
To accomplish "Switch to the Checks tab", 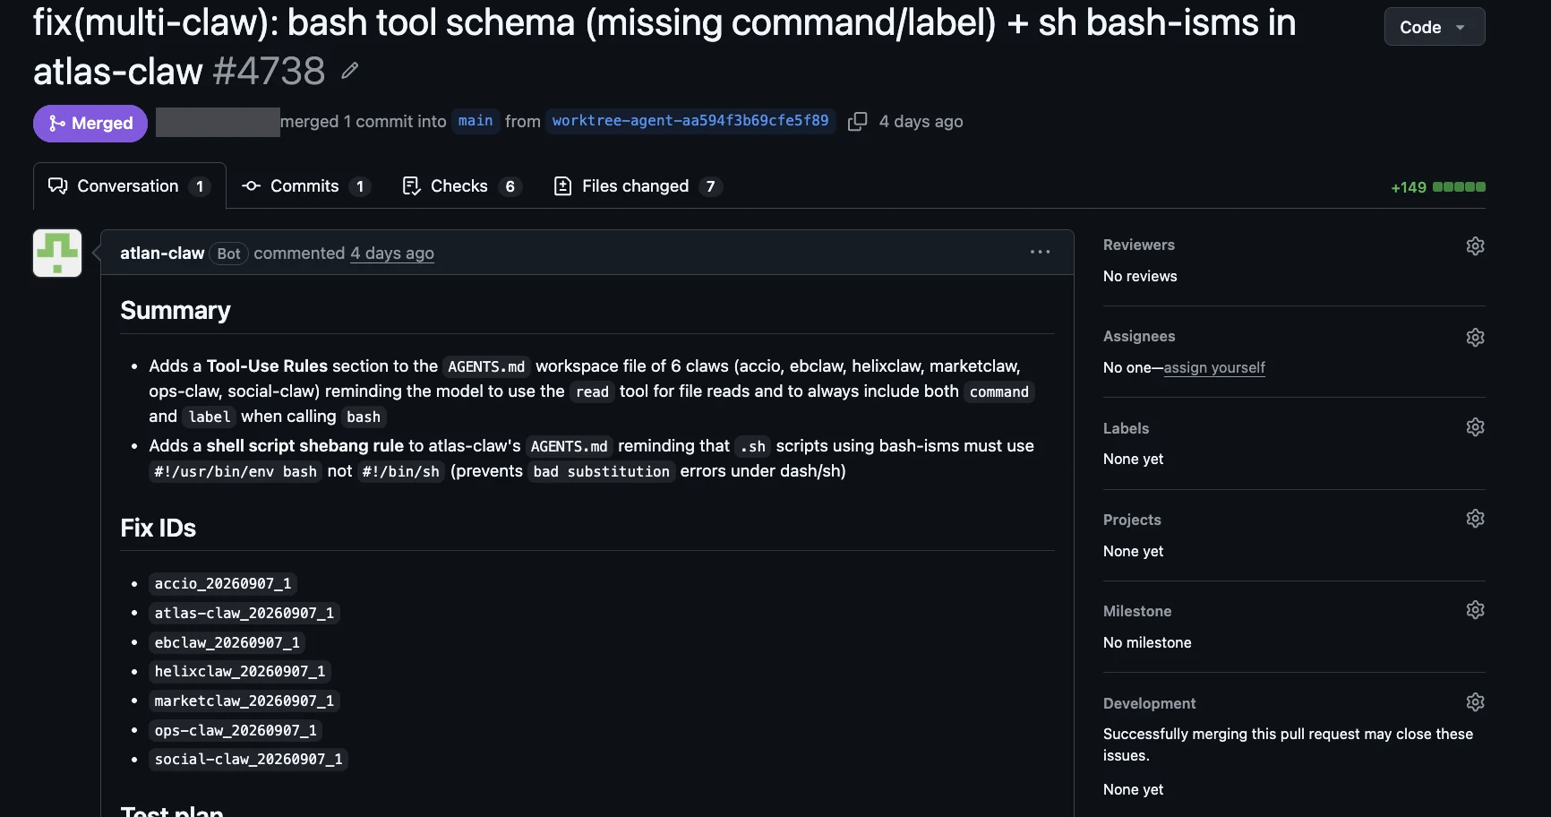I will pos(461,186).
